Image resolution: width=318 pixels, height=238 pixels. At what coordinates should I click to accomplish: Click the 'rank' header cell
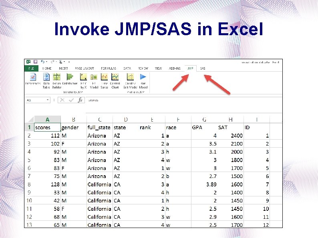click(x=152, y=128)
